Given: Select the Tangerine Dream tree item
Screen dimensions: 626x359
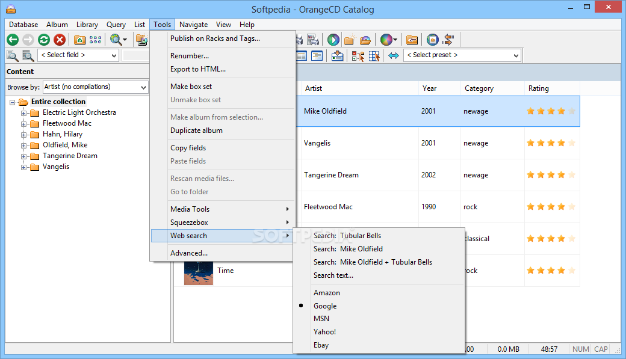Looking at the screenshot, I should (70, 156).
